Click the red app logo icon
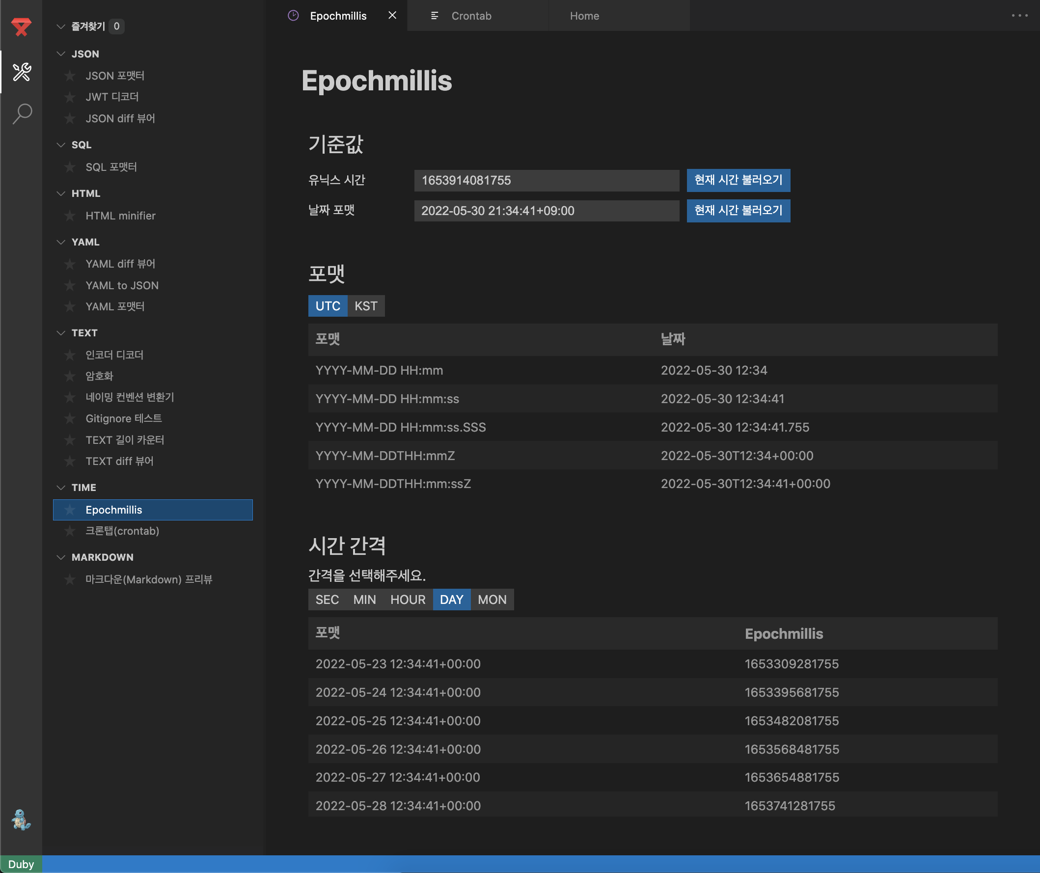This screenshot has width=1040, height=873. point(21,27)
